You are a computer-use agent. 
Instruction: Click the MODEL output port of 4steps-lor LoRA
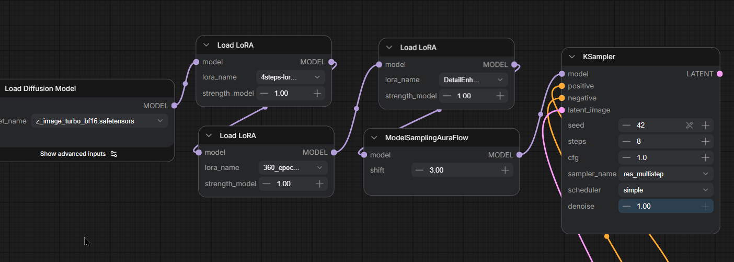point(331,62)
